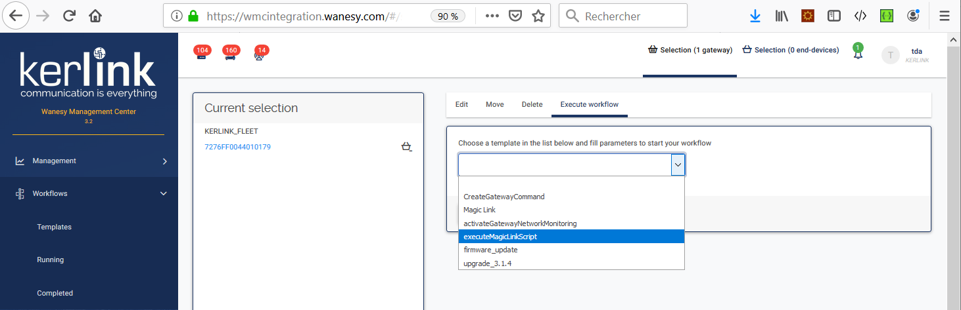
Task: Open the Firefox hamburger menu
Action: pos(945,16)
